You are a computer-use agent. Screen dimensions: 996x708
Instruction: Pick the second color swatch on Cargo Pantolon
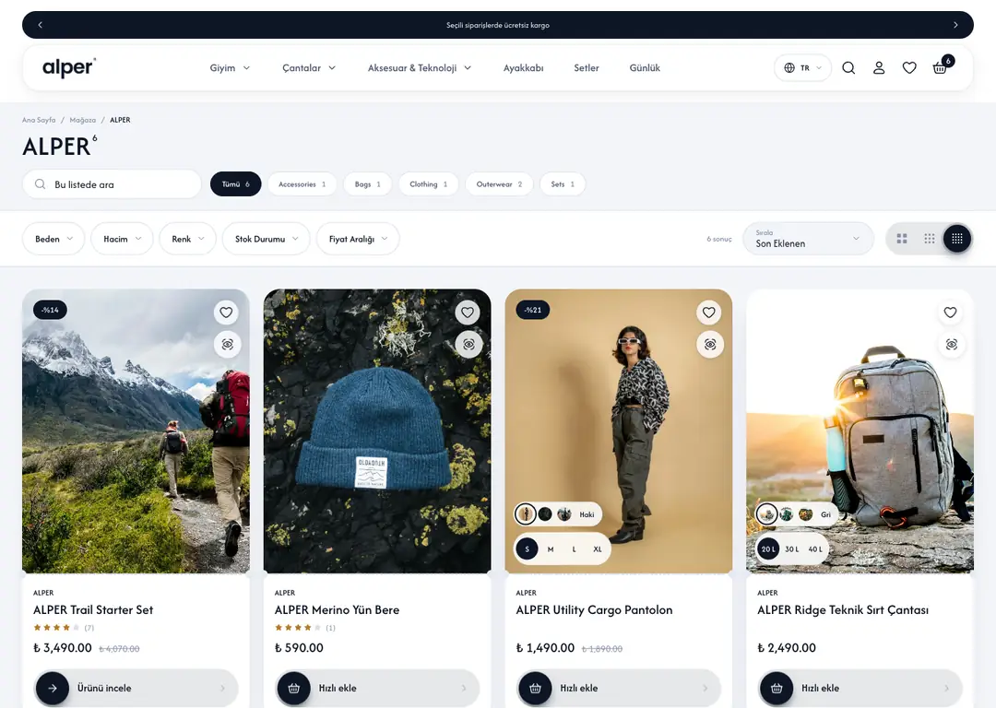[545, 514]
